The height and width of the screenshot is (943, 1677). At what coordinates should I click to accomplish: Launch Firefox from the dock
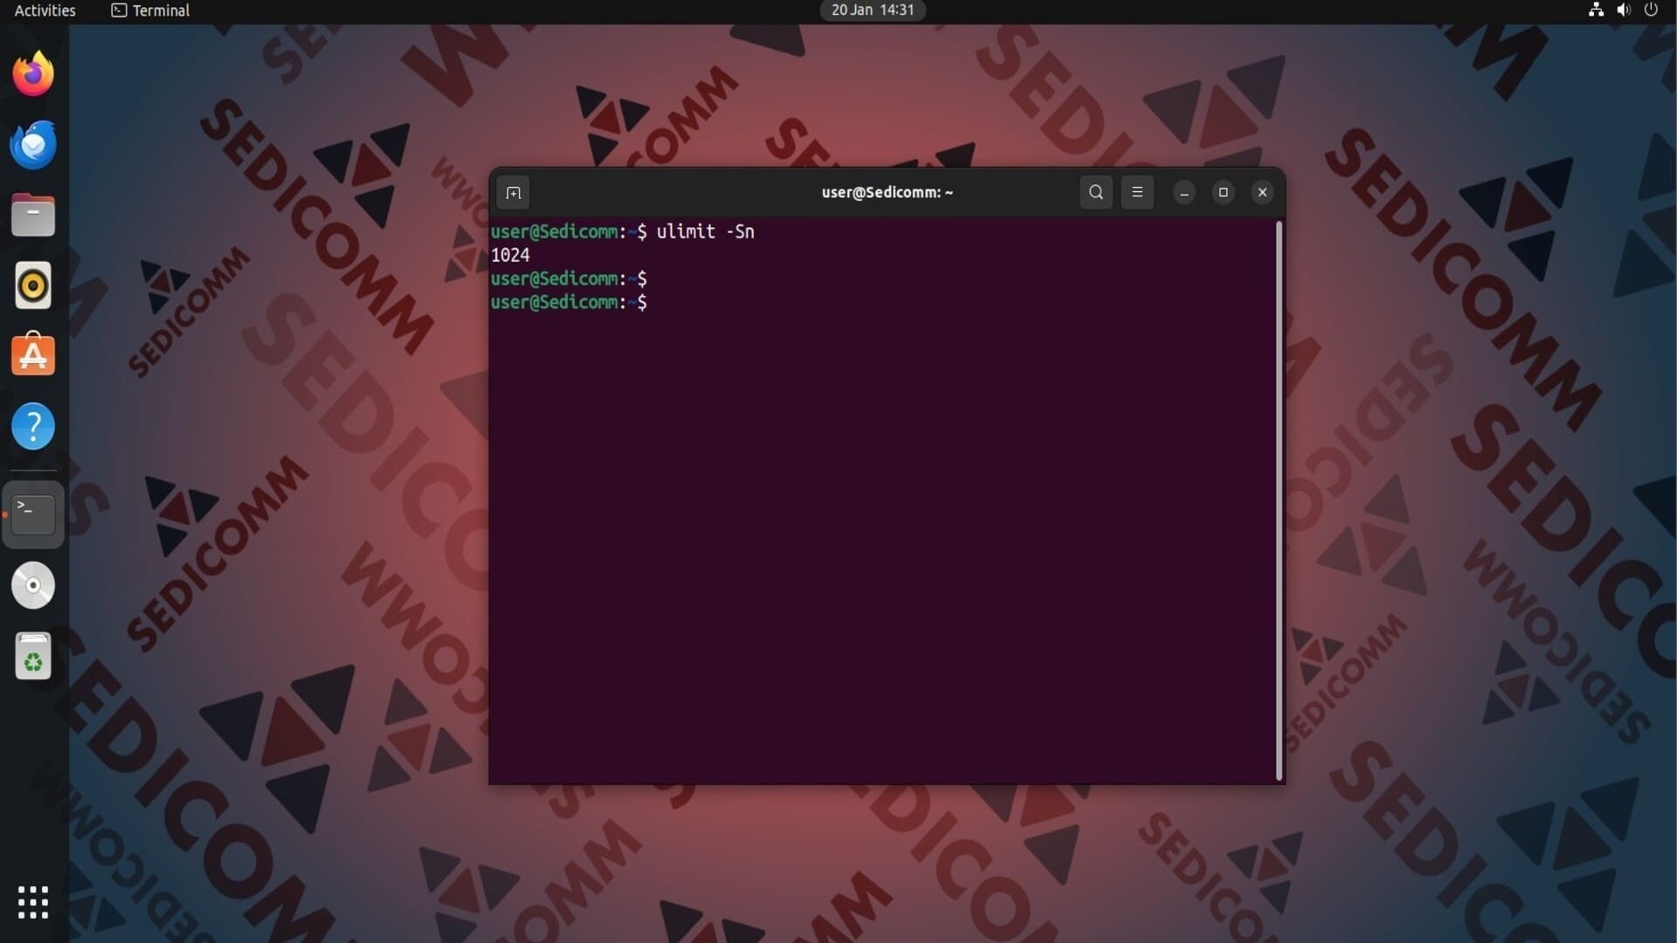click(33, 74)
